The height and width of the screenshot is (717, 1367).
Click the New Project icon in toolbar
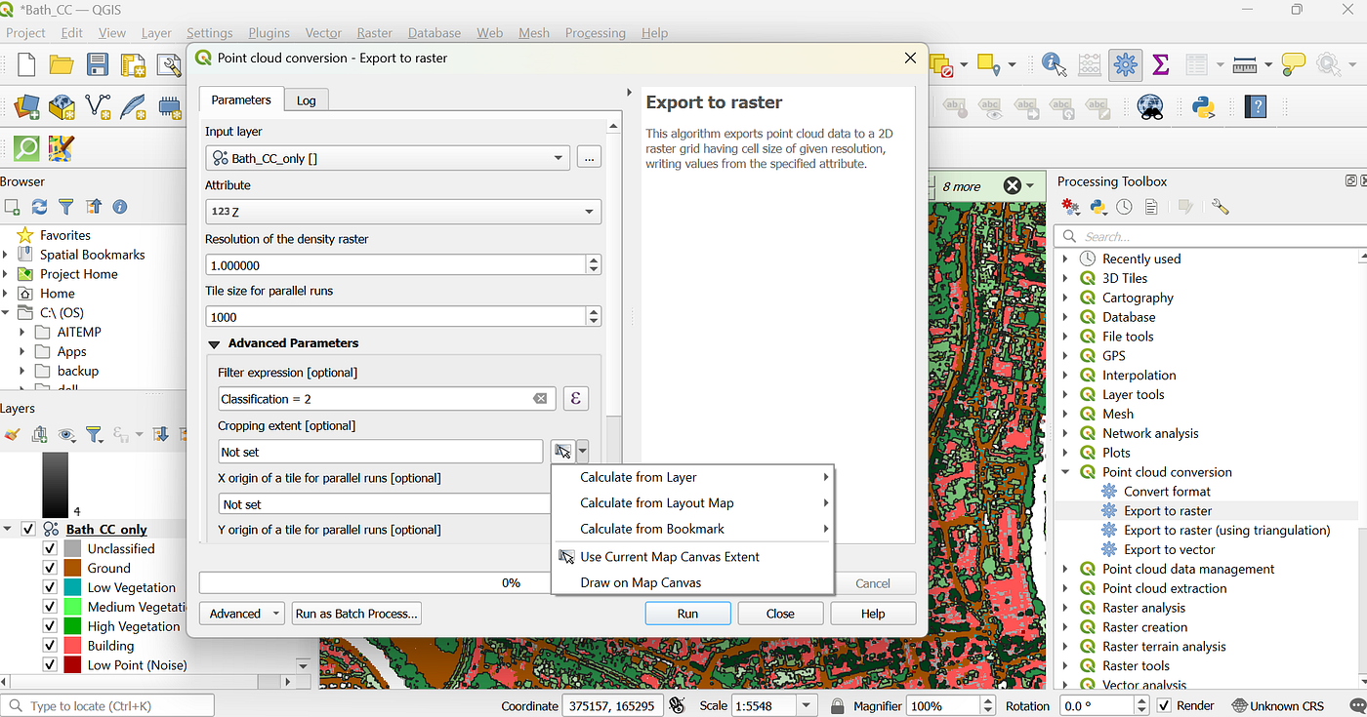tap(26, 64)
